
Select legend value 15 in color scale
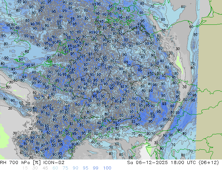25,168
